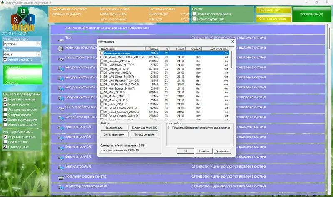Click the drive icon beside Том
Image resolution: width=333 pixels, height=197 pixels.
pyautogui.click(x=61, y=40)
